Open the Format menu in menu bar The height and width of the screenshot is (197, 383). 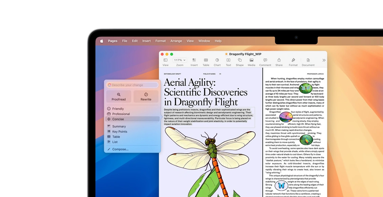point(160,41)
